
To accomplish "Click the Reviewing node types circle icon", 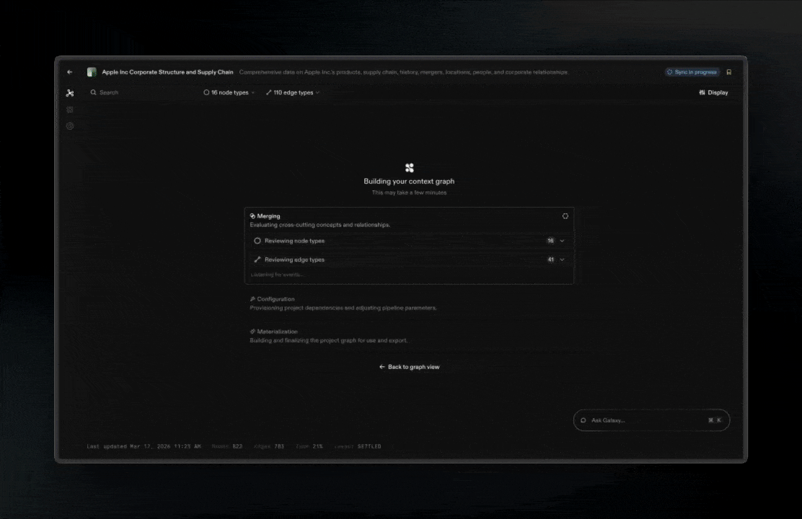I will click(x=257, y=241).
